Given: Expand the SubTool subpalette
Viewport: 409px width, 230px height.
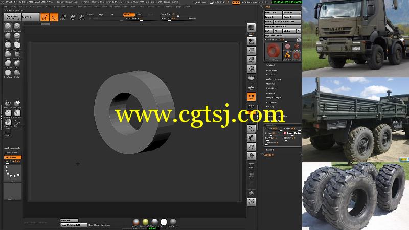Looking at the screenshot, I should pyautogui.click(x=270, y=65).
